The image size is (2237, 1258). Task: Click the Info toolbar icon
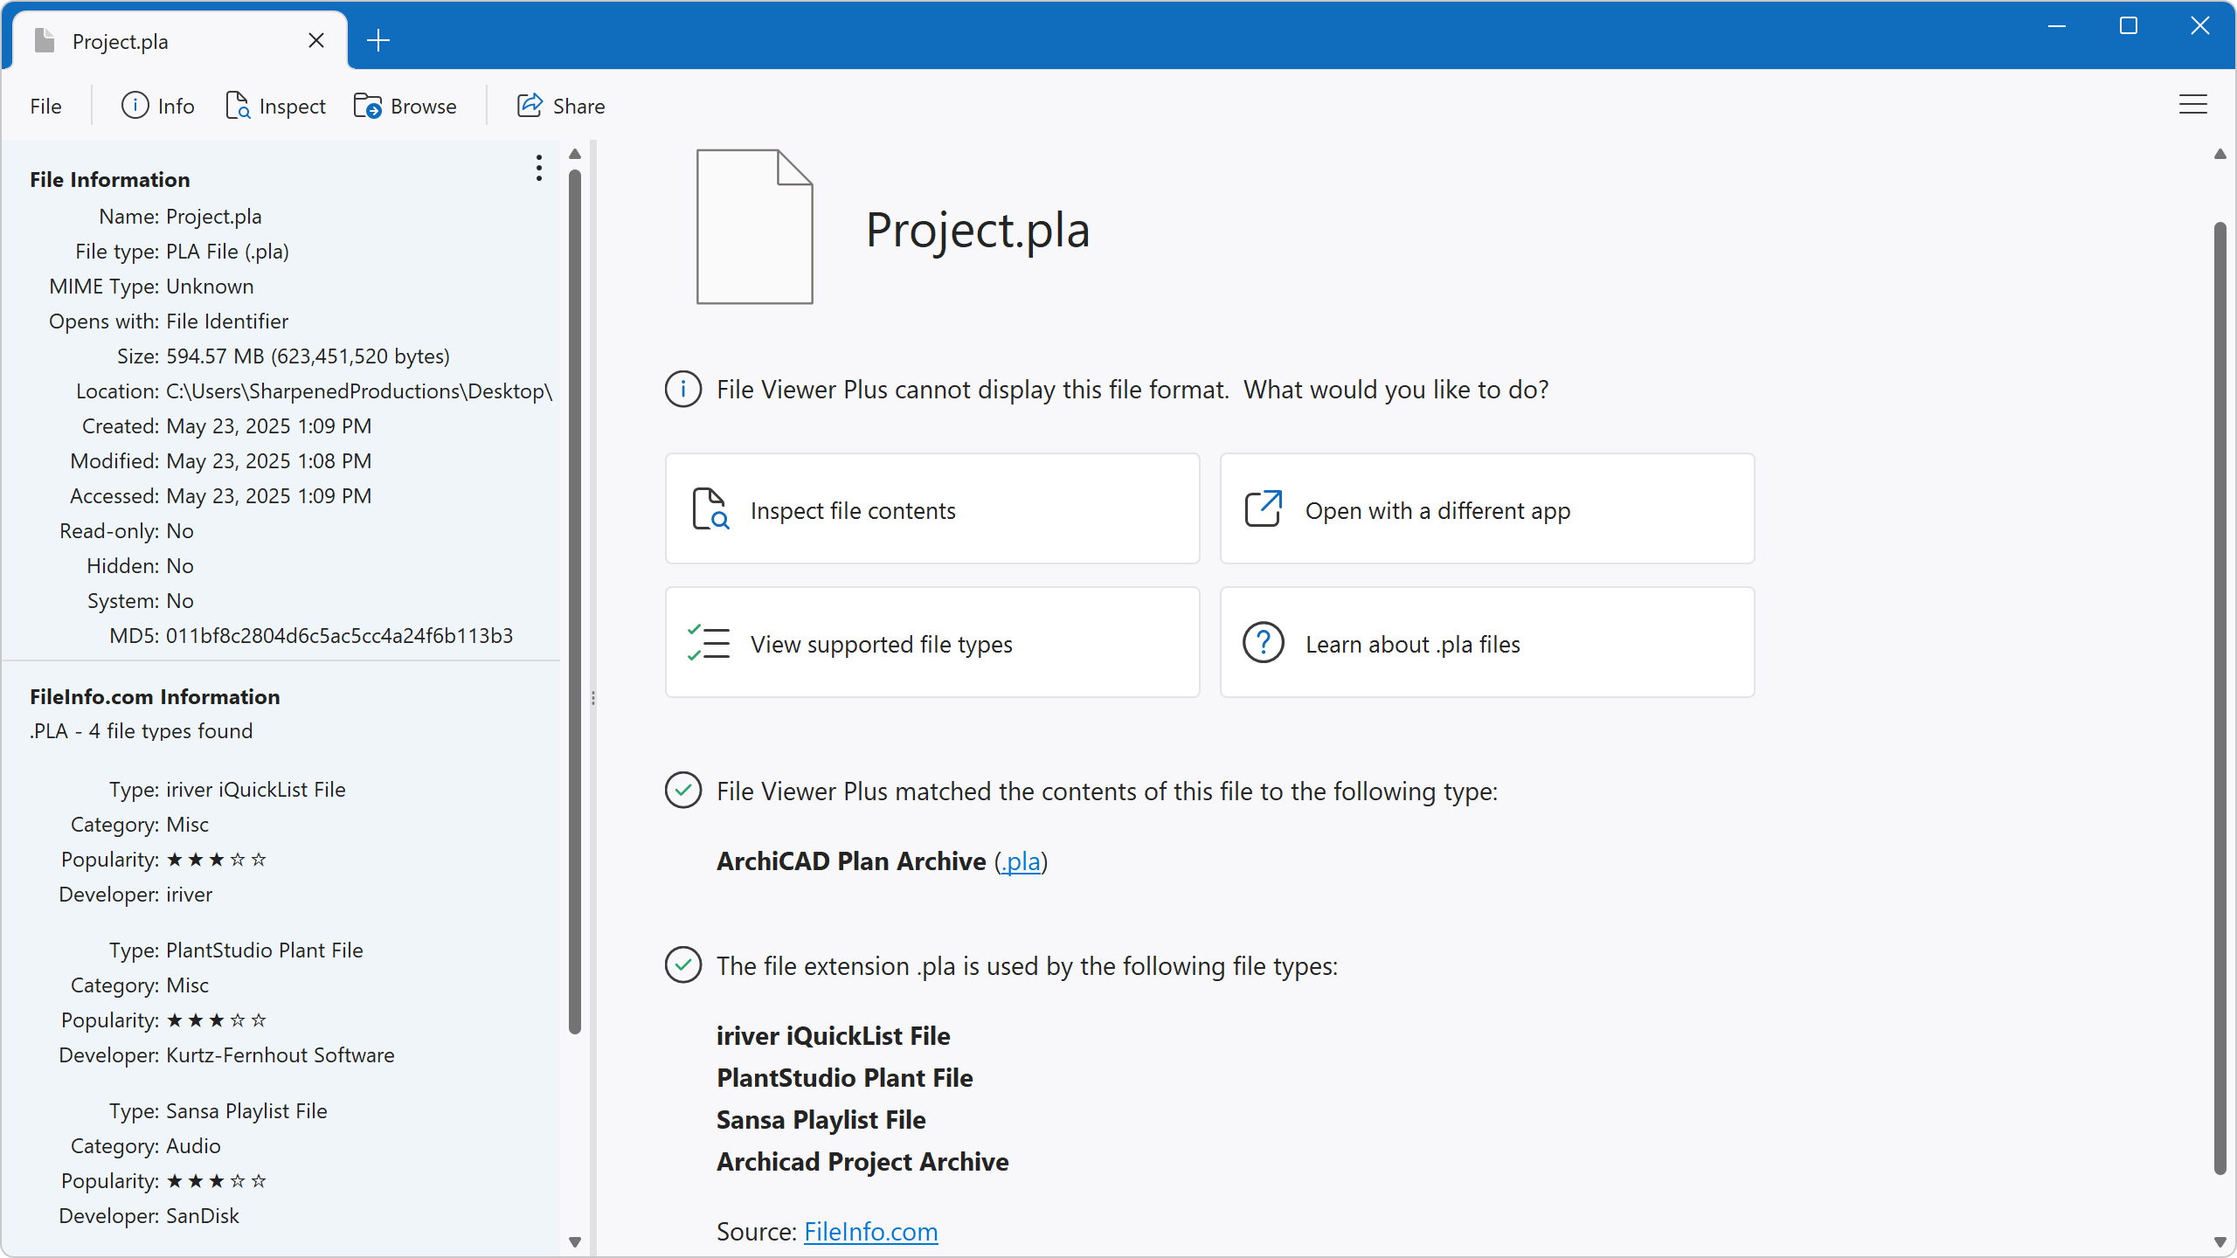[135, 106]
